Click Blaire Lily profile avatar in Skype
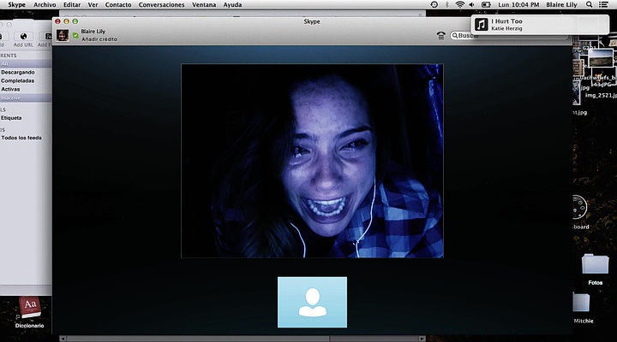This screenshot has height=342, width=617. (63, 35)
